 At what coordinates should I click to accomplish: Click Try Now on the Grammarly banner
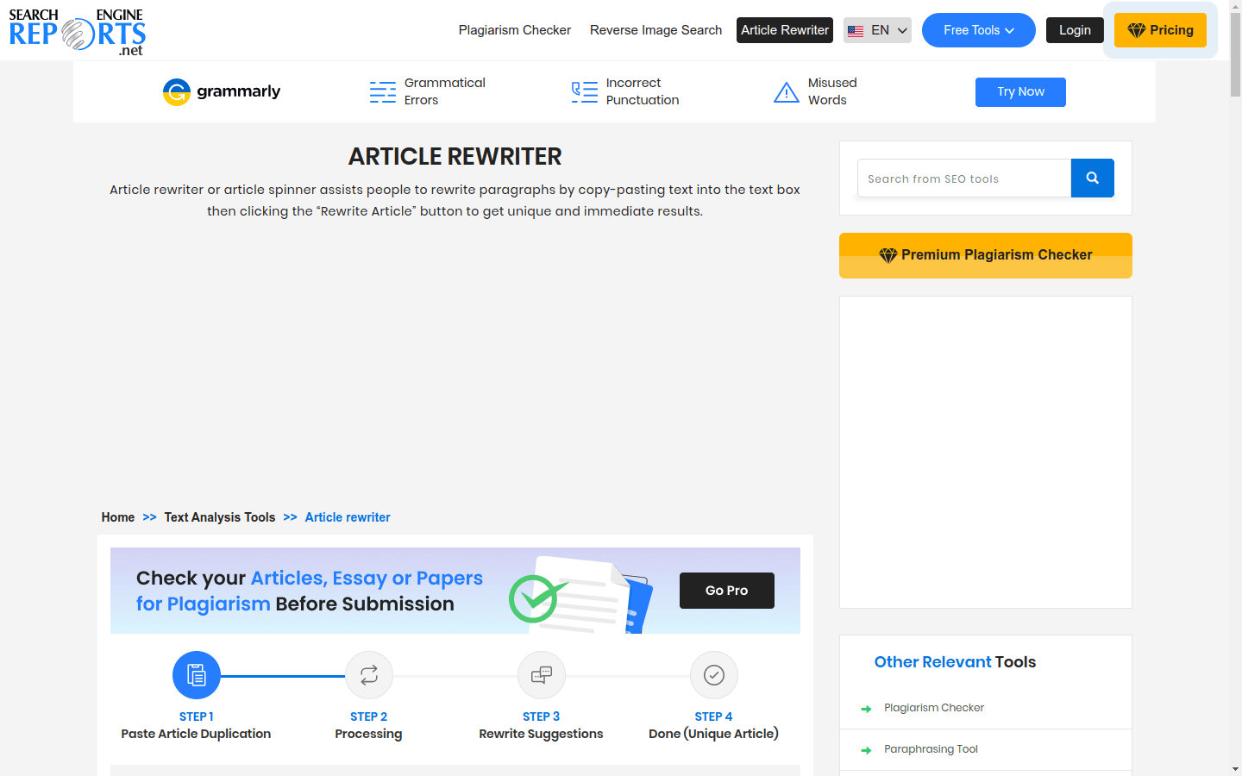(x=1020, y=91)
